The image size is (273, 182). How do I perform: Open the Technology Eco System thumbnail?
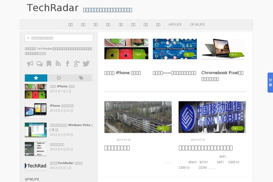(x=175, y=49)
